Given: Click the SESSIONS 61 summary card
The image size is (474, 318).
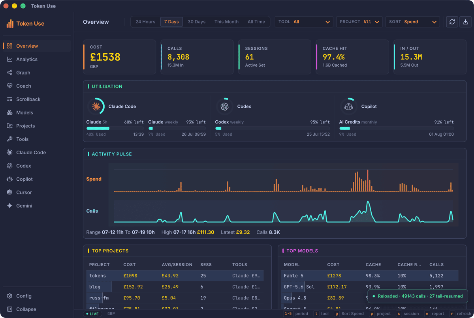Looking at the screenshot, I should click(x=275, y=57).
